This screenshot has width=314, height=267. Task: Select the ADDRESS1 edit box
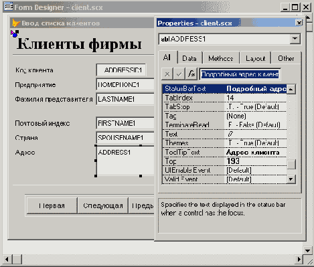[x=125, y=161]
